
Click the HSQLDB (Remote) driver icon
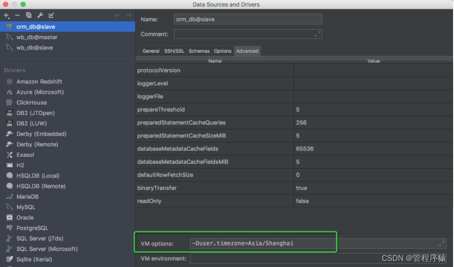click(x=9, y=186)
